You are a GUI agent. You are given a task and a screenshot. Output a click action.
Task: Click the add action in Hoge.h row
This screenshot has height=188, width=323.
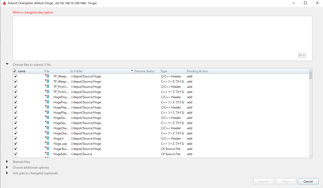pyautogui.click(x=190, y=139)
